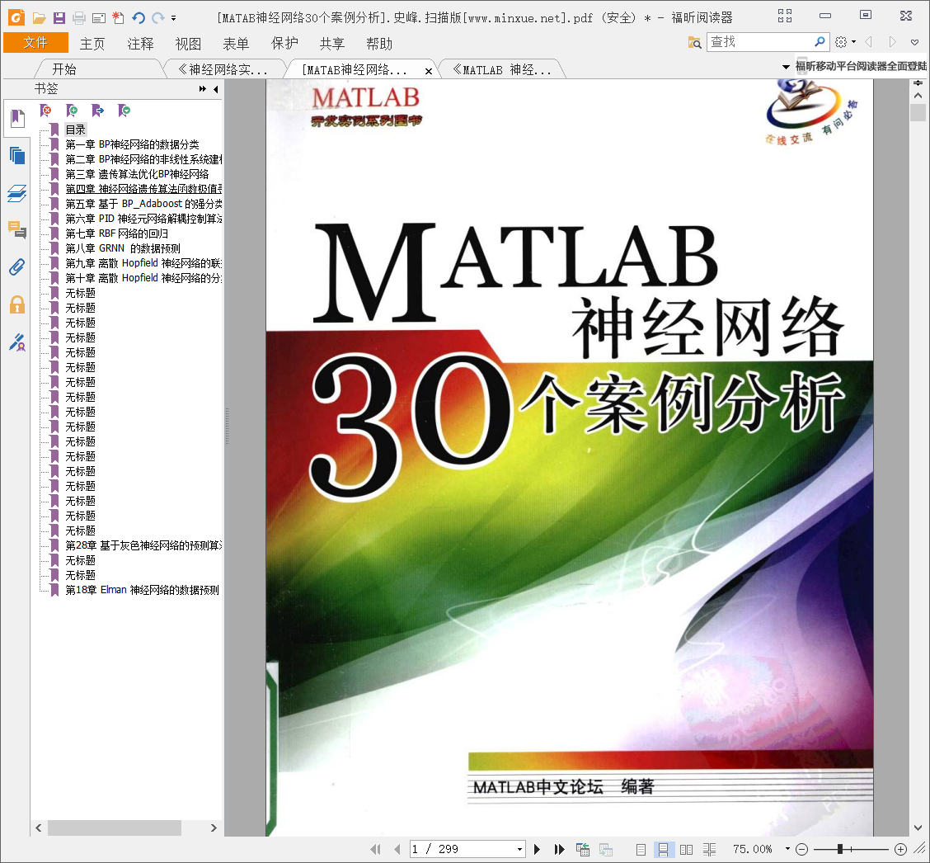
Task: Open the quick access toolbar customize arrow
Action: coord(173,18)
